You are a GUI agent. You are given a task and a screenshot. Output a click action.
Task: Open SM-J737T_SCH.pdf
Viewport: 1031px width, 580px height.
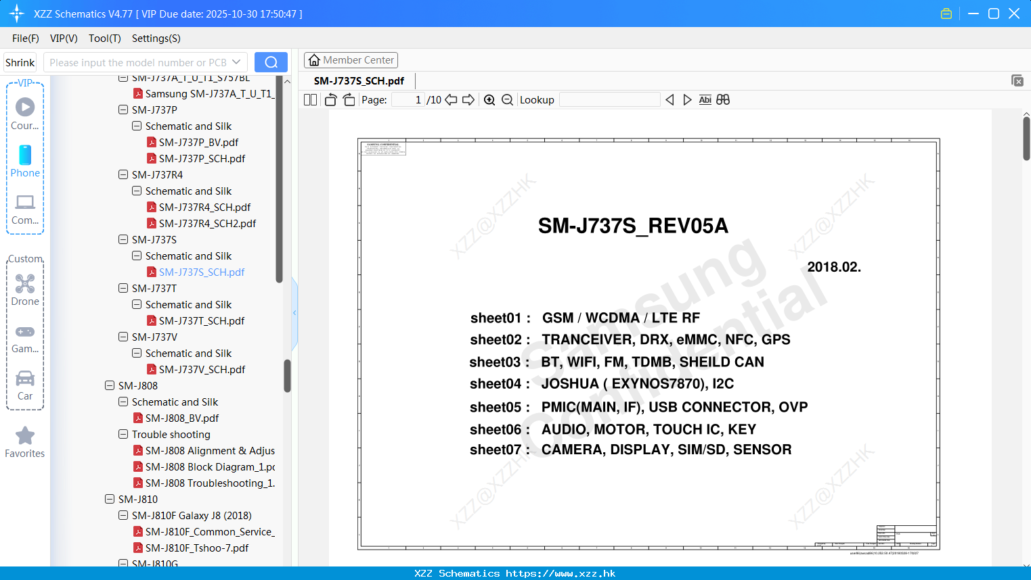[x=202, y=320]
